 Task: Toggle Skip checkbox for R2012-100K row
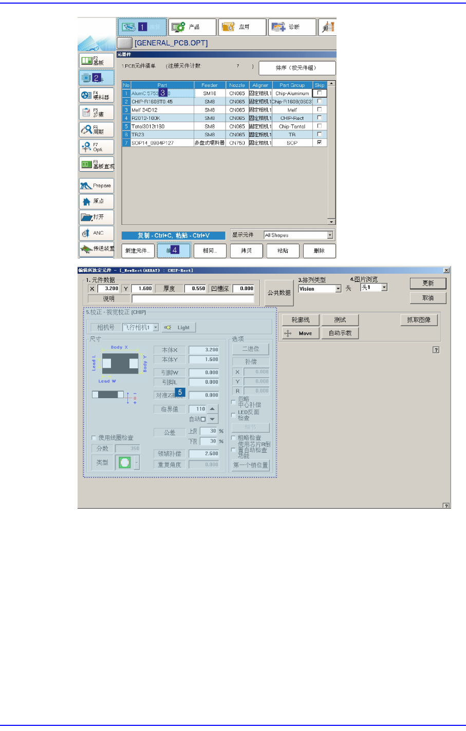(x=320, y=118)
